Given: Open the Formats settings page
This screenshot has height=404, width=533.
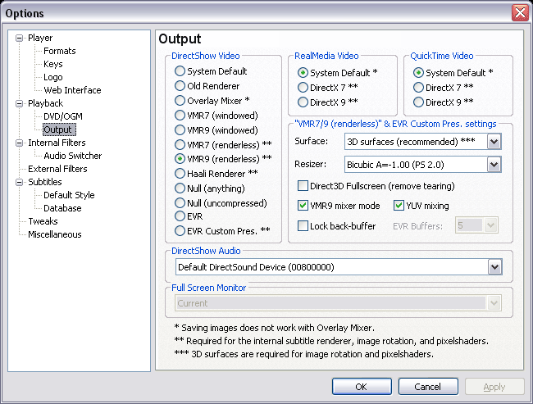Looking at the screenshot, I should (60, 51).
